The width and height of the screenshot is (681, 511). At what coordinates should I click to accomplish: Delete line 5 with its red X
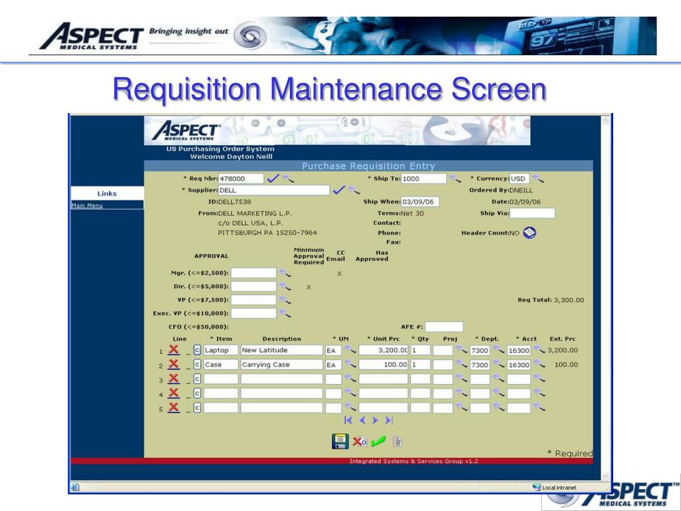(174, 407)
